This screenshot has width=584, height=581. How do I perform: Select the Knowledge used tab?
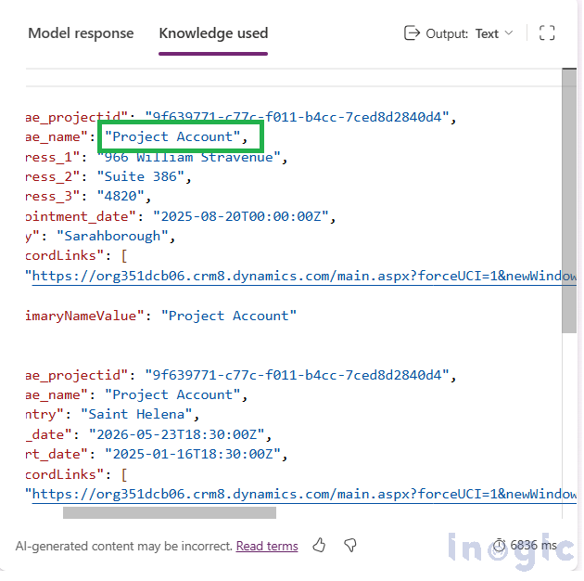[213, 33]
